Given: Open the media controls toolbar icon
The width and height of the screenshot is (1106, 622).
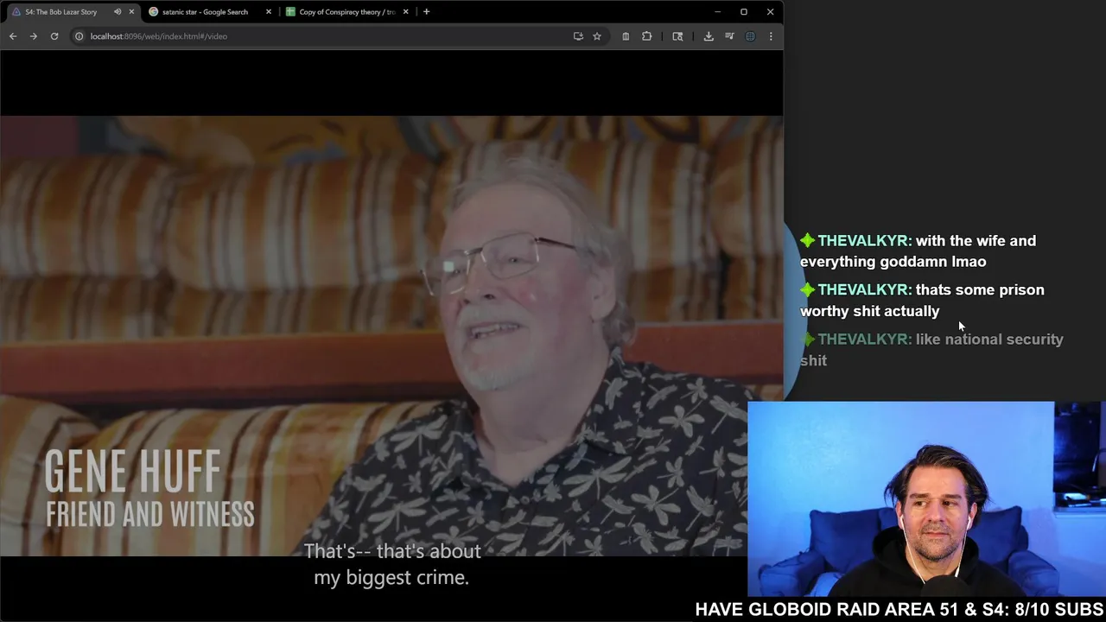Looking at the screenshot, I should click(x=729, y=36).
